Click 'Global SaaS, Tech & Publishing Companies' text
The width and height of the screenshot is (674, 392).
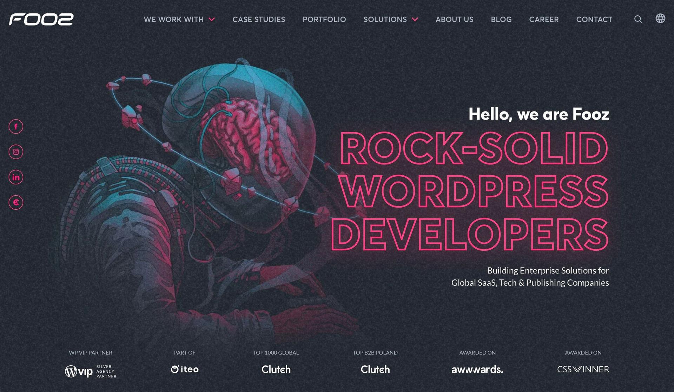click(x=530, y=283)
